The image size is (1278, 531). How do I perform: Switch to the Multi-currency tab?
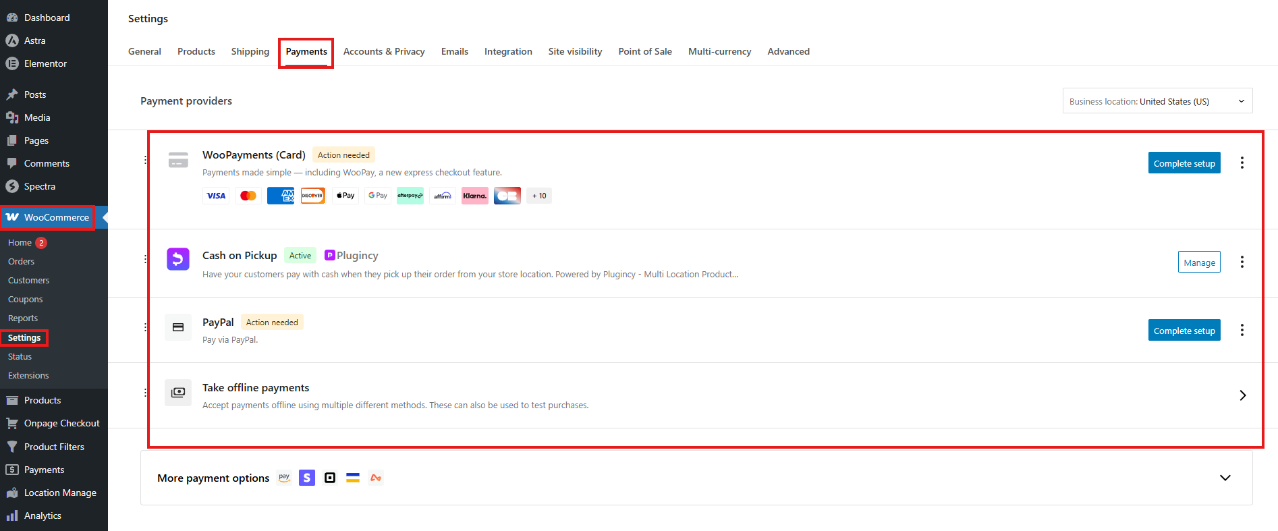pyautogui.click(x=719, y=51)
